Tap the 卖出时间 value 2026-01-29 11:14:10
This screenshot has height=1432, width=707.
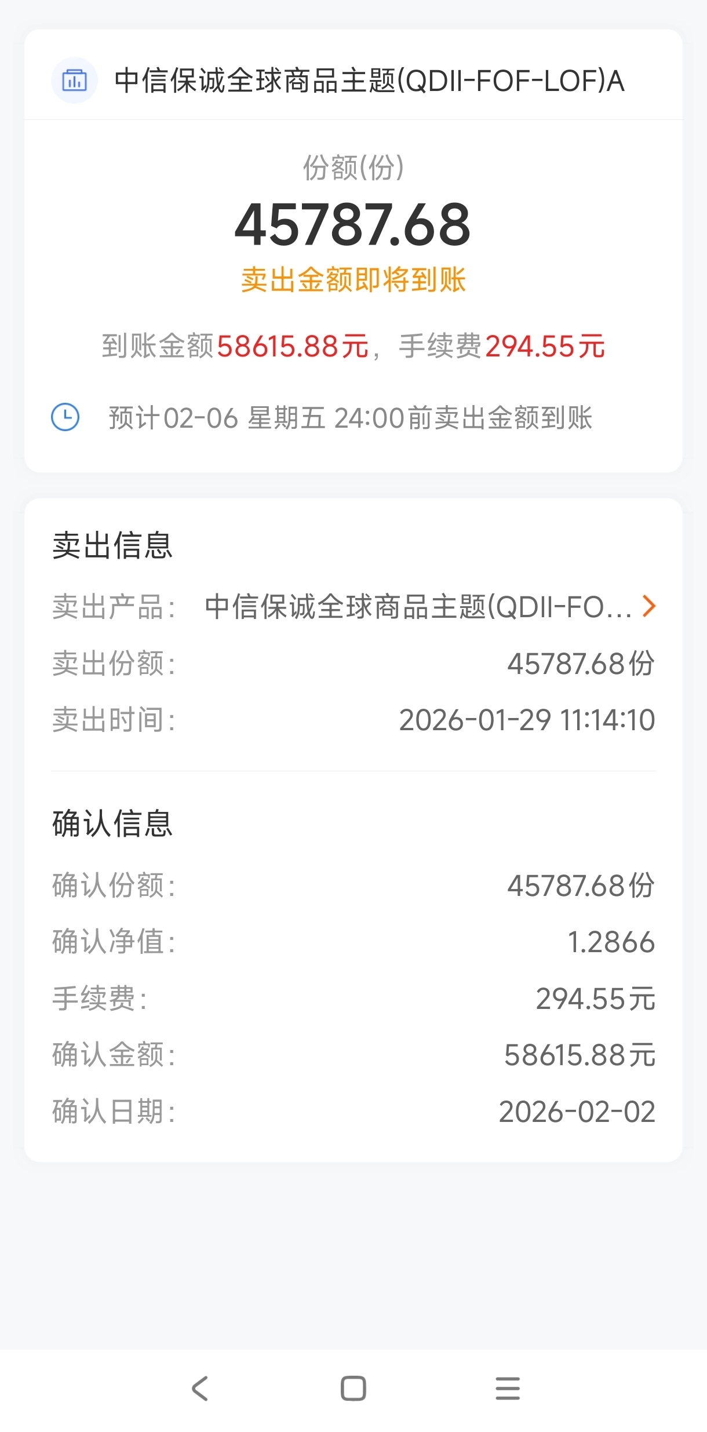click(x=527, y=720)
